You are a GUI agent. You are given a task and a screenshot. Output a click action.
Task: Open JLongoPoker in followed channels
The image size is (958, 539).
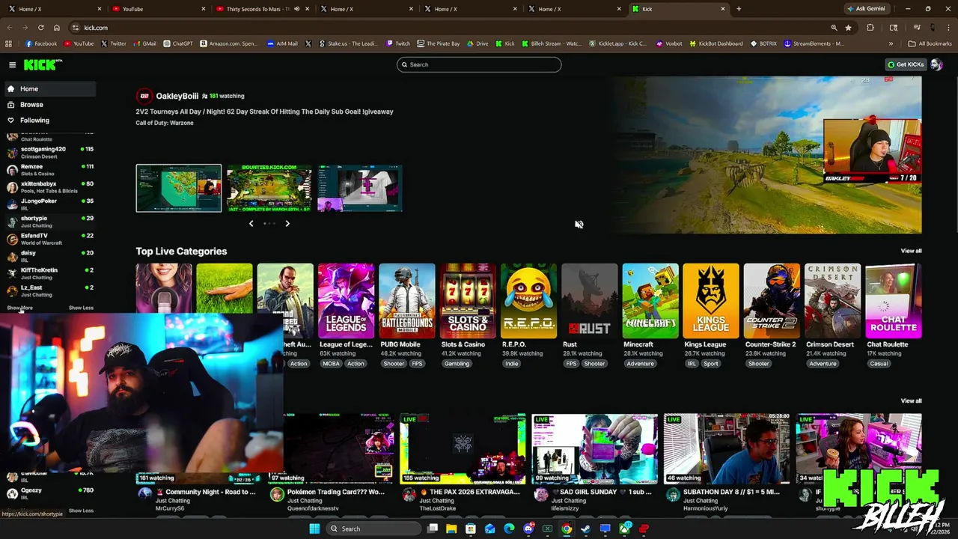pyautogui.click(x=49, y=204)
